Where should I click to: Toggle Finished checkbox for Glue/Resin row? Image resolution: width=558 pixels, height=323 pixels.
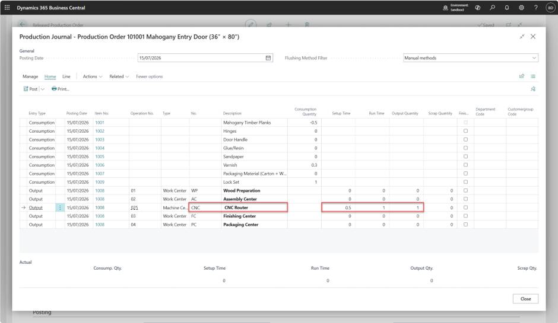[x=465, y=148]
